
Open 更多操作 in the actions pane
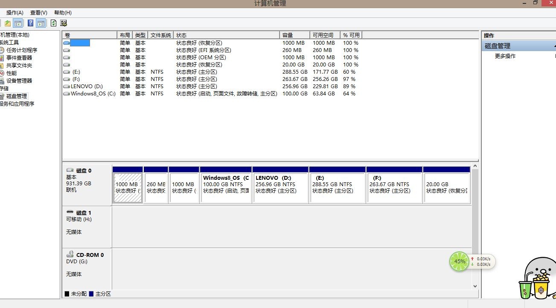pyautogui.click(x=505, y=56)
